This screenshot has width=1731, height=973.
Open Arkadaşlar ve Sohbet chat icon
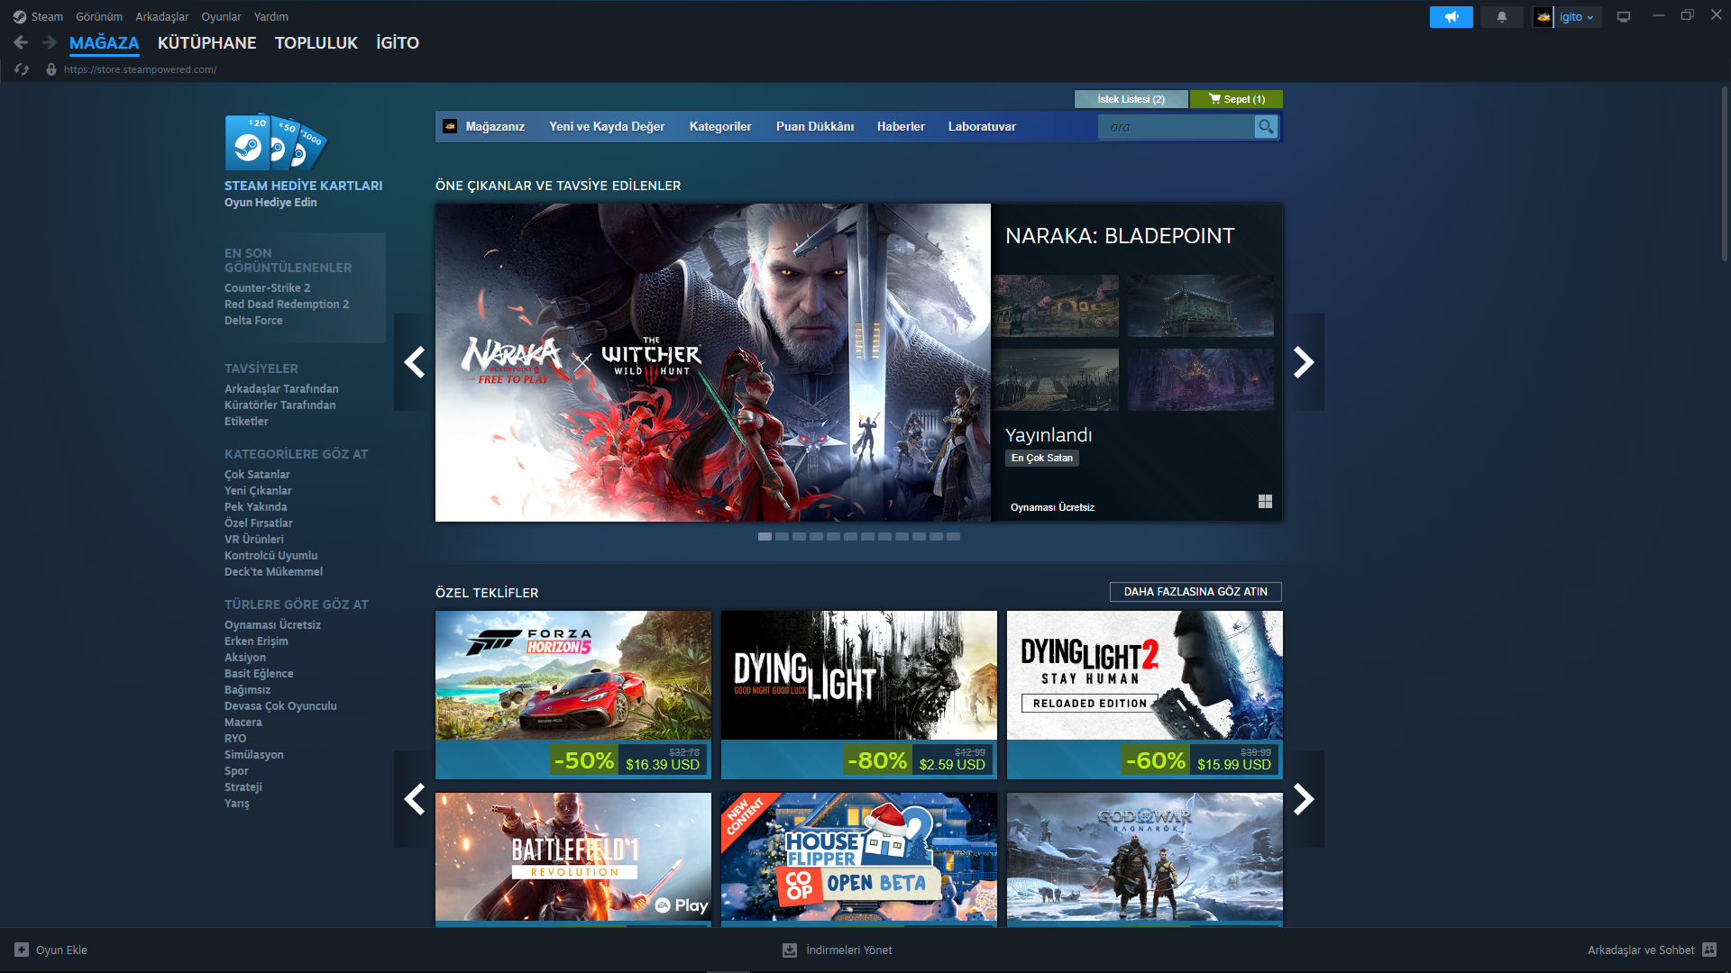click(1709, 950)
